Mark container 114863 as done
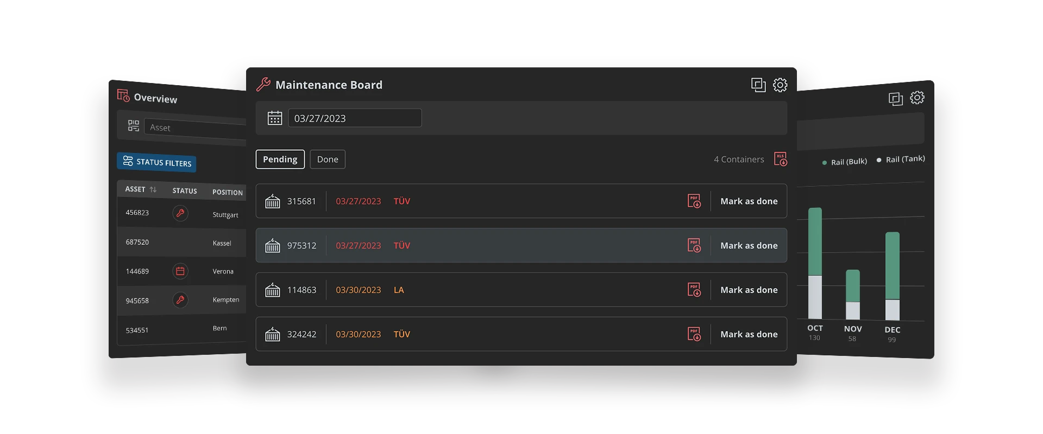This screenshot has height=434, width=1043. [x=749, y=290]
